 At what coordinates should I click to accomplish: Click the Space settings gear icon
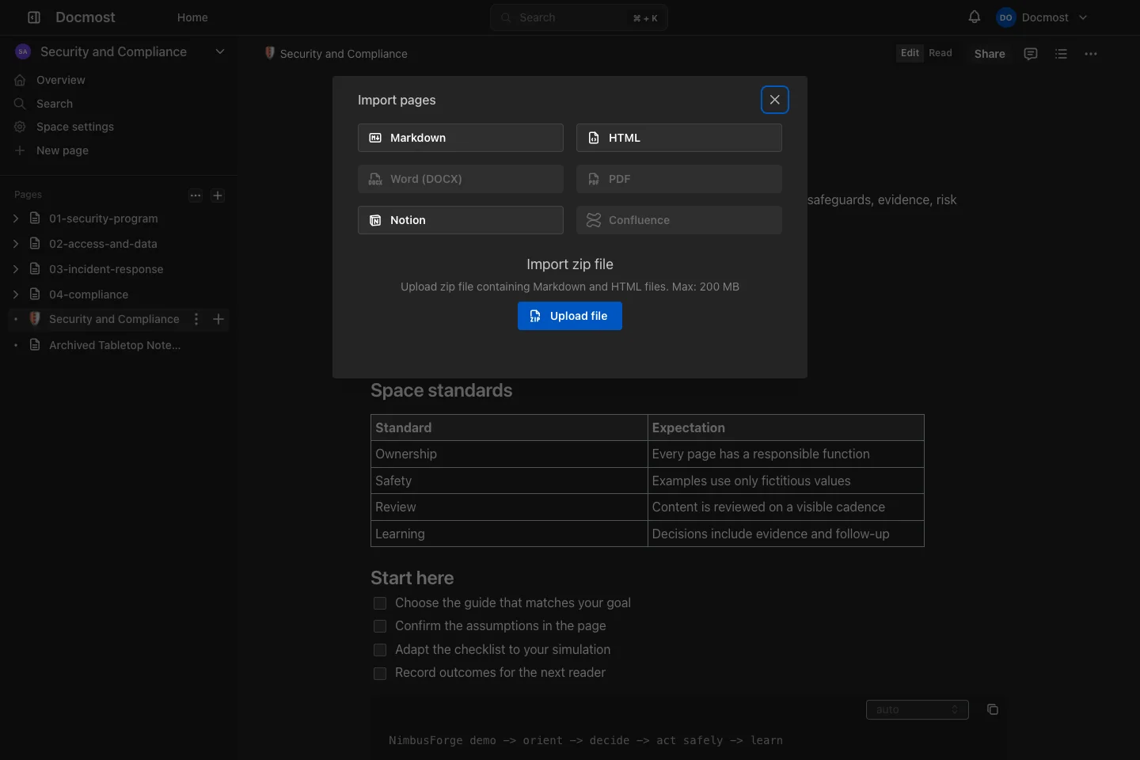pos(20,127)
